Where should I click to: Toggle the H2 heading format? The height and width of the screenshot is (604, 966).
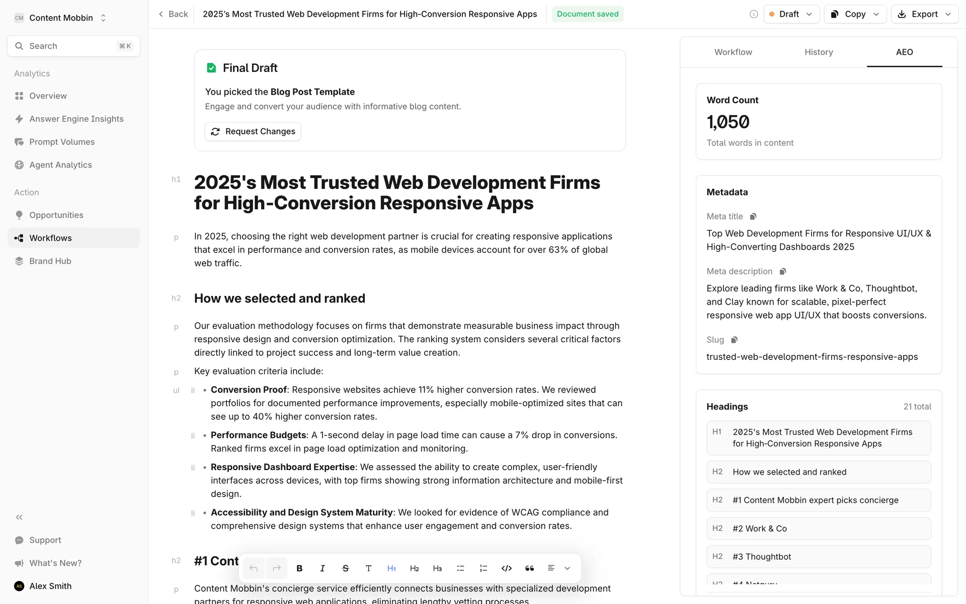(x=414, y=568)
